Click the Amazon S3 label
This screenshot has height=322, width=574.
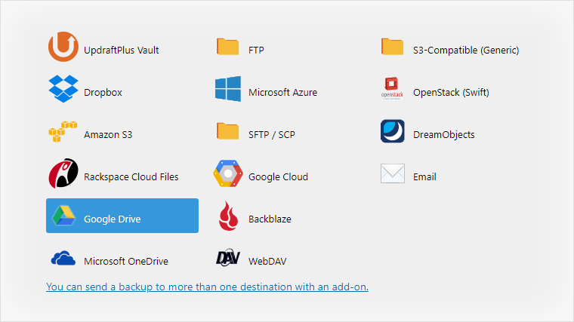pyautogui.click(x=108, y=134)
